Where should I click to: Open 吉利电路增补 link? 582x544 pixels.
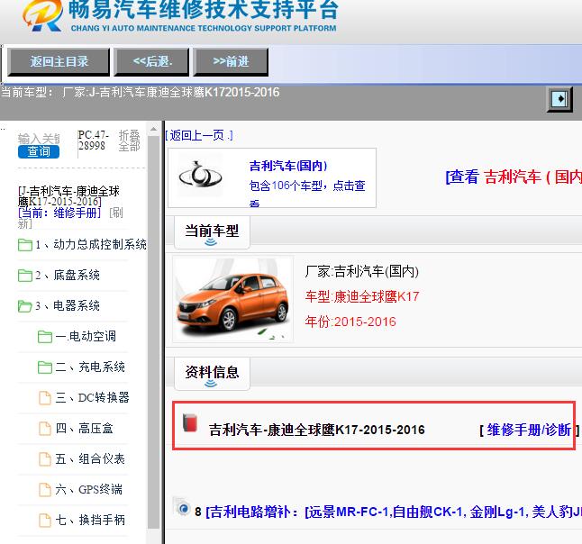point(394,512)
